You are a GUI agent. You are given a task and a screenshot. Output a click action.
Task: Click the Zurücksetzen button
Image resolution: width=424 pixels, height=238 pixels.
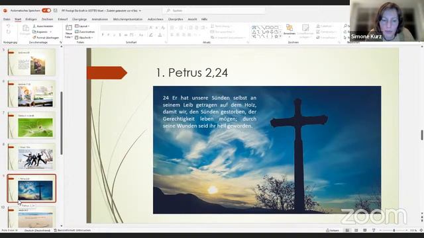(x=85, y=32)
